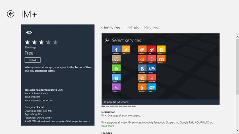Image resolution: width=239 pixels, height=134 pixels.
Task: Click the Description heading
Action: pyautogui.click(x=108, y=112)
